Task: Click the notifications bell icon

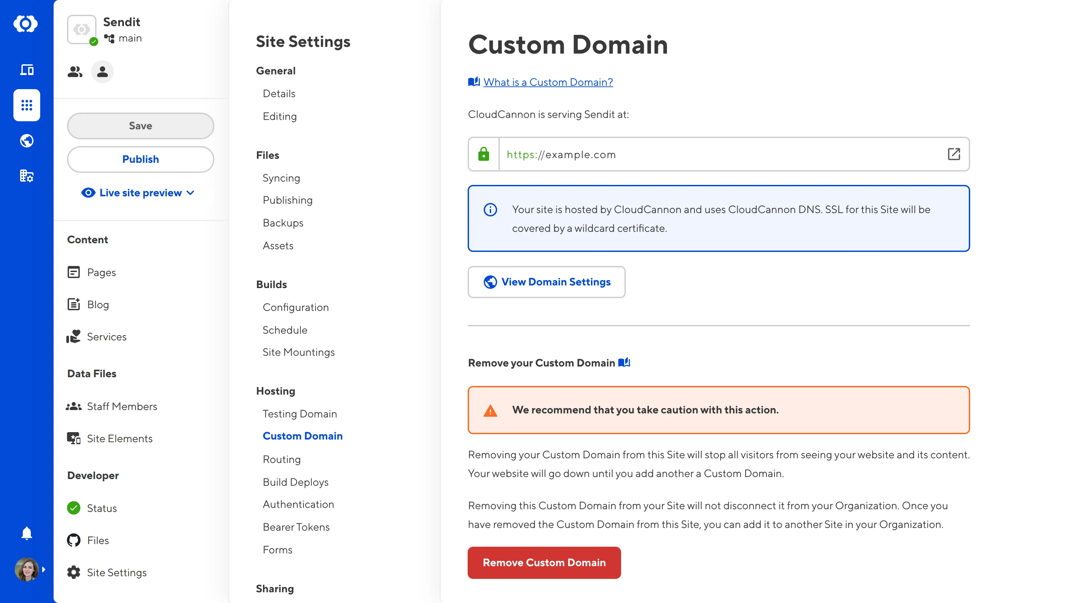Action: (27, 533)
